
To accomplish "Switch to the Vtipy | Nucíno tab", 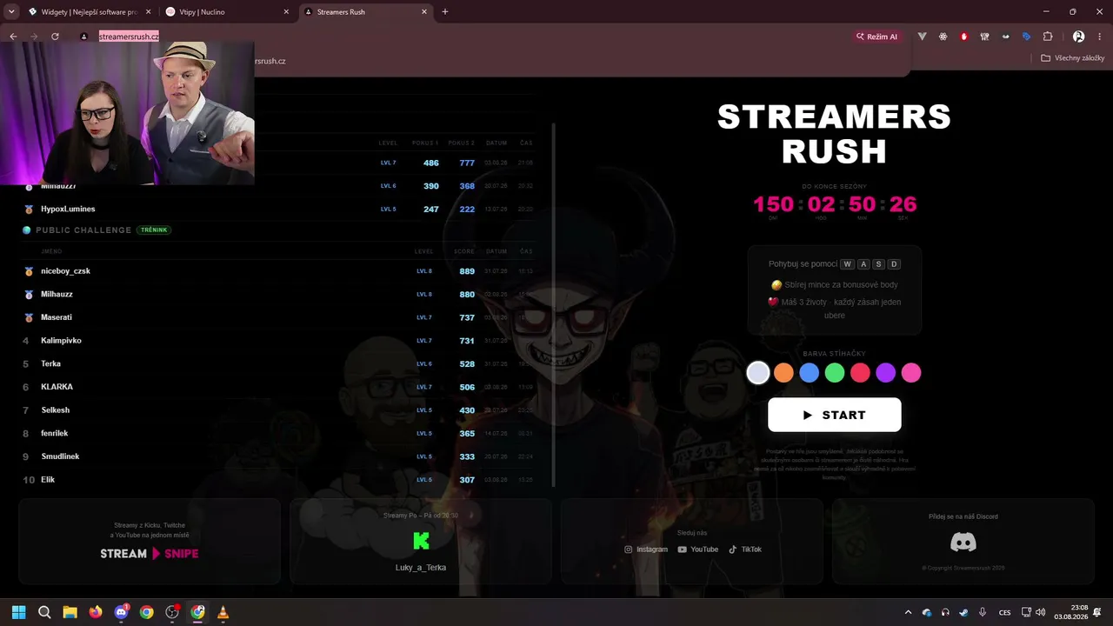I will point(227,12).
